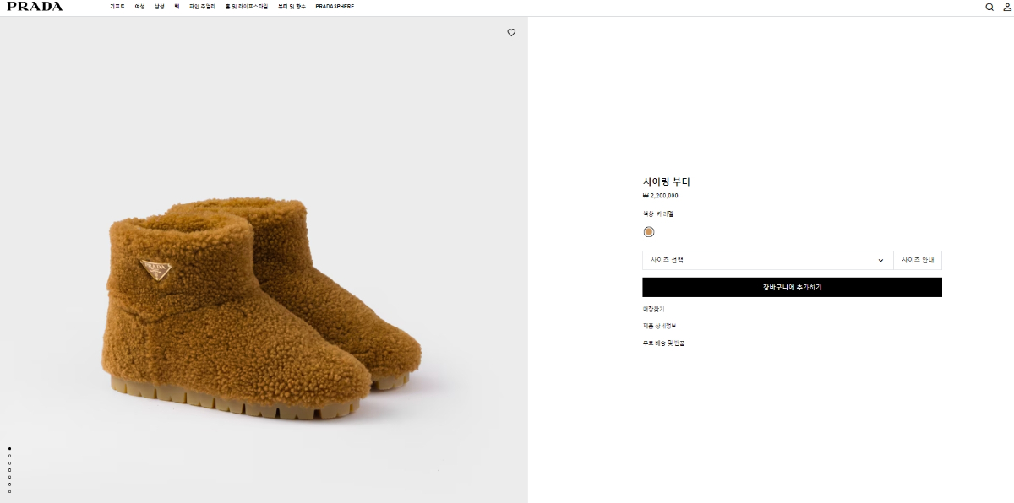The width and height of the screenshot is (1014, 503).
Task: Go home via the PRADA logo
Action: coord(35,7)
